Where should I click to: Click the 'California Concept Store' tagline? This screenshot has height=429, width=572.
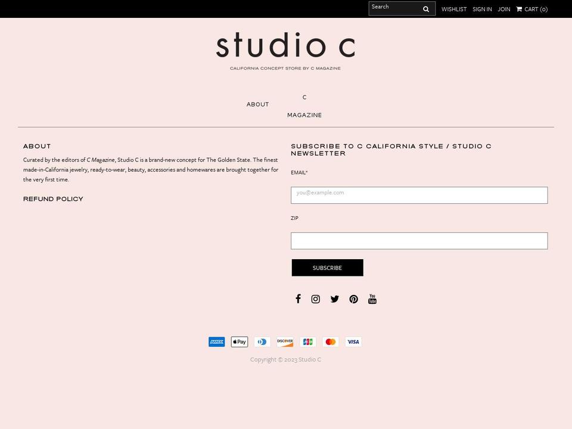coord(285,68)
